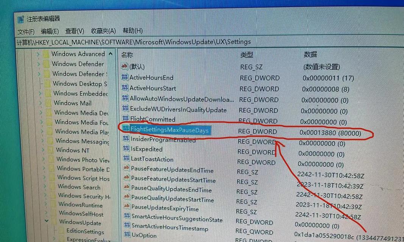
Task: Select the UxOption value icon
Action: click(x=127, y=234)
